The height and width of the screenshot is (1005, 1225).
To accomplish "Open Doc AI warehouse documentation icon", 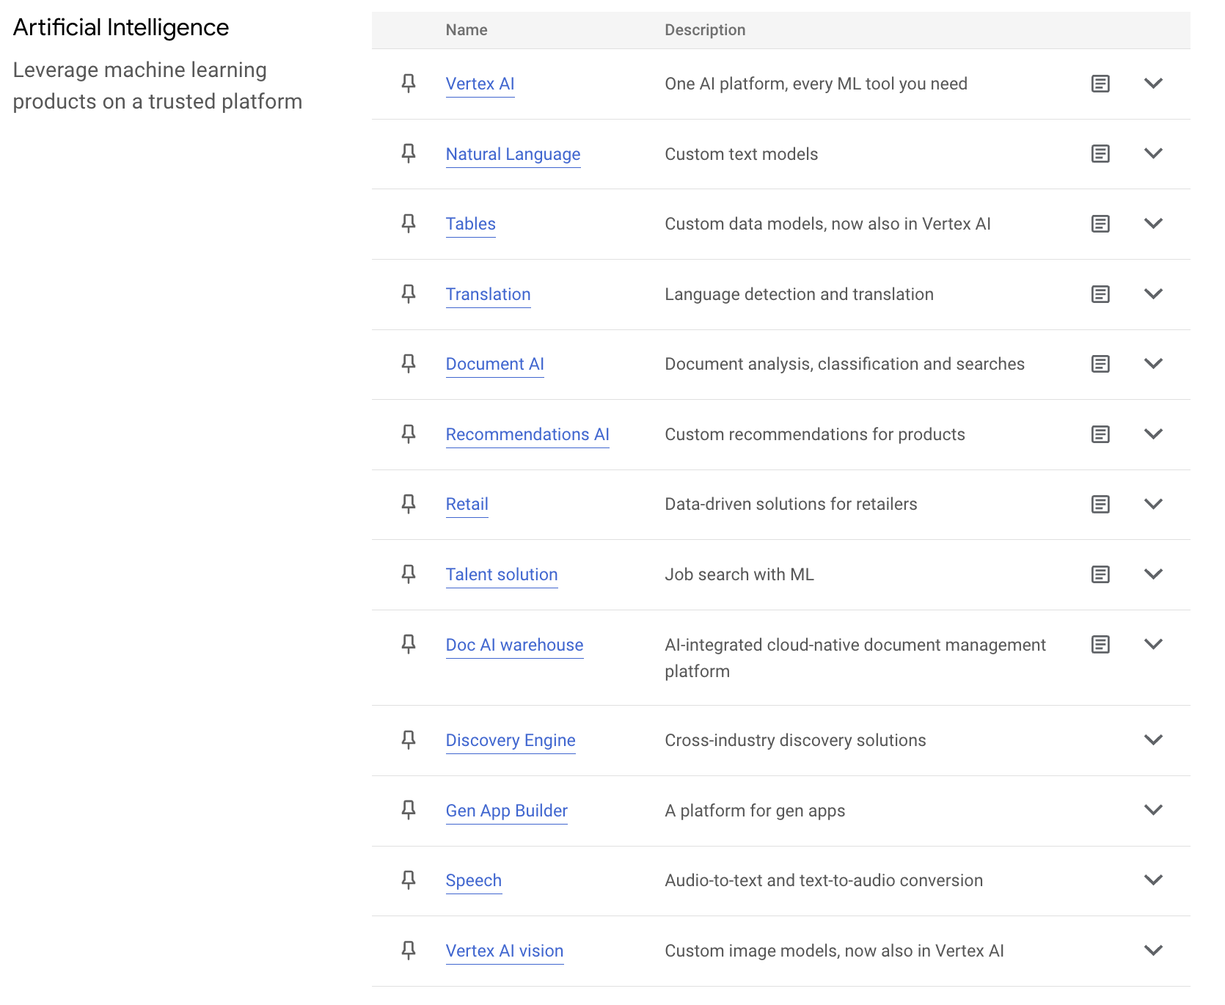I will pyautogui.click(x=1100, y=645).
